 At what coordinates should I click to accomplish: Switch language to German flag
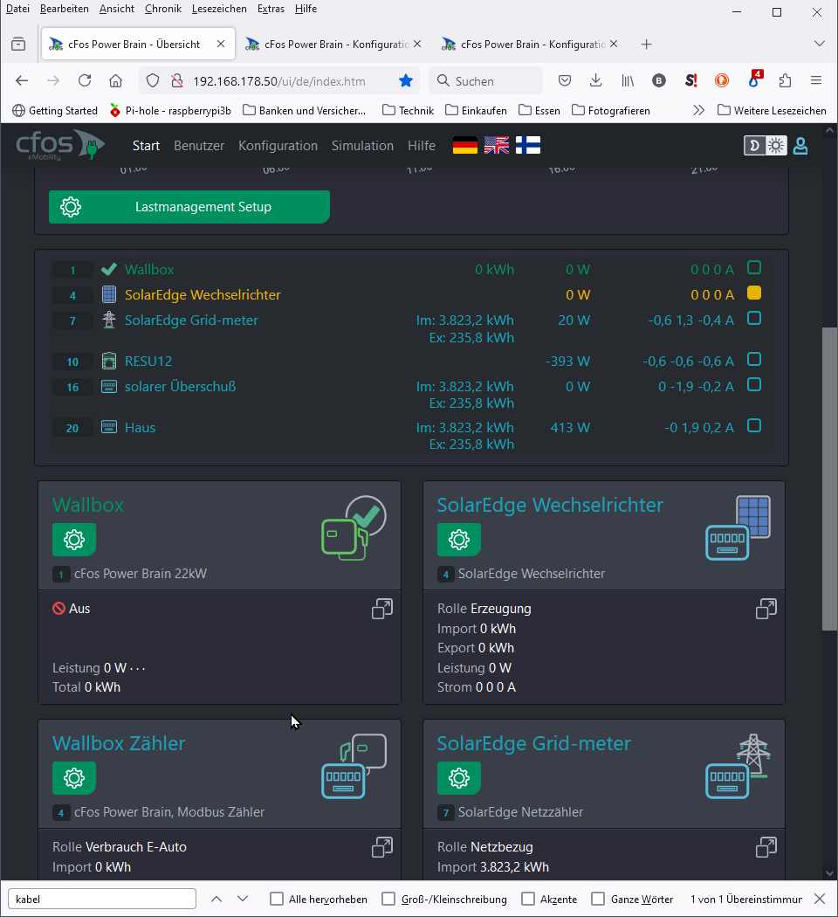pos(465,145)
